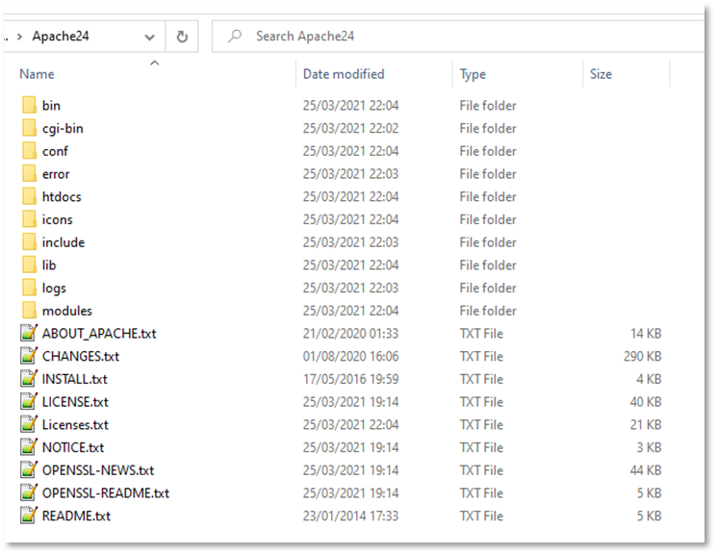Select the bin folder icon
This screenshot has width=717, height=555.
click(x=29, y=106)
